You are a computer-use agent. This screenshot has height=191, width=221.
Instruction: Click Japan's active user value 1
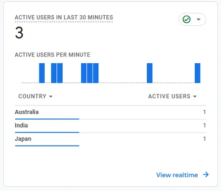(x=204, y=139)
